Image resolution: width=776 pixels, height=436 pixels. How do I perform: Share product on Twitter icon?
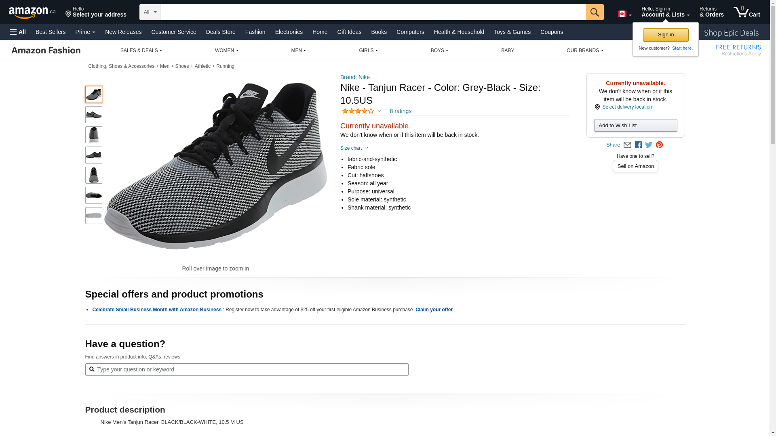649,145
